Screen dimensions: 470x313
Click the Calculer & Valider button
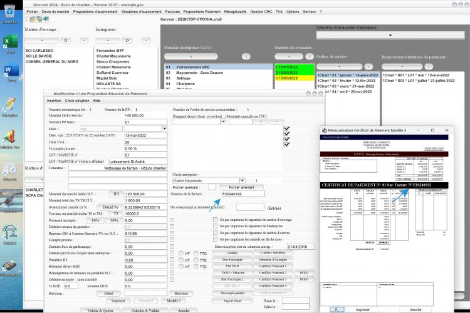pos(145,310)
